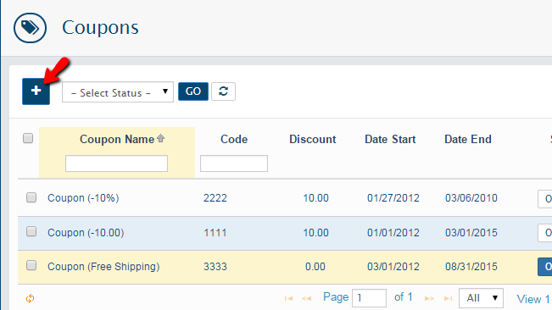Sort by Discount column header
Screen dimensions: 552x310
[313, 139]
